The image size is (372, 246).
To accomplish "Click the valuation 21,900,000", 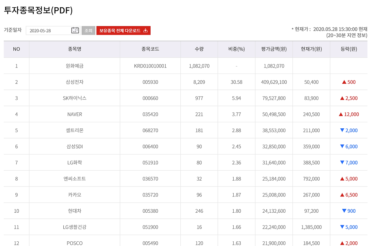I will (x=274, y=243).
